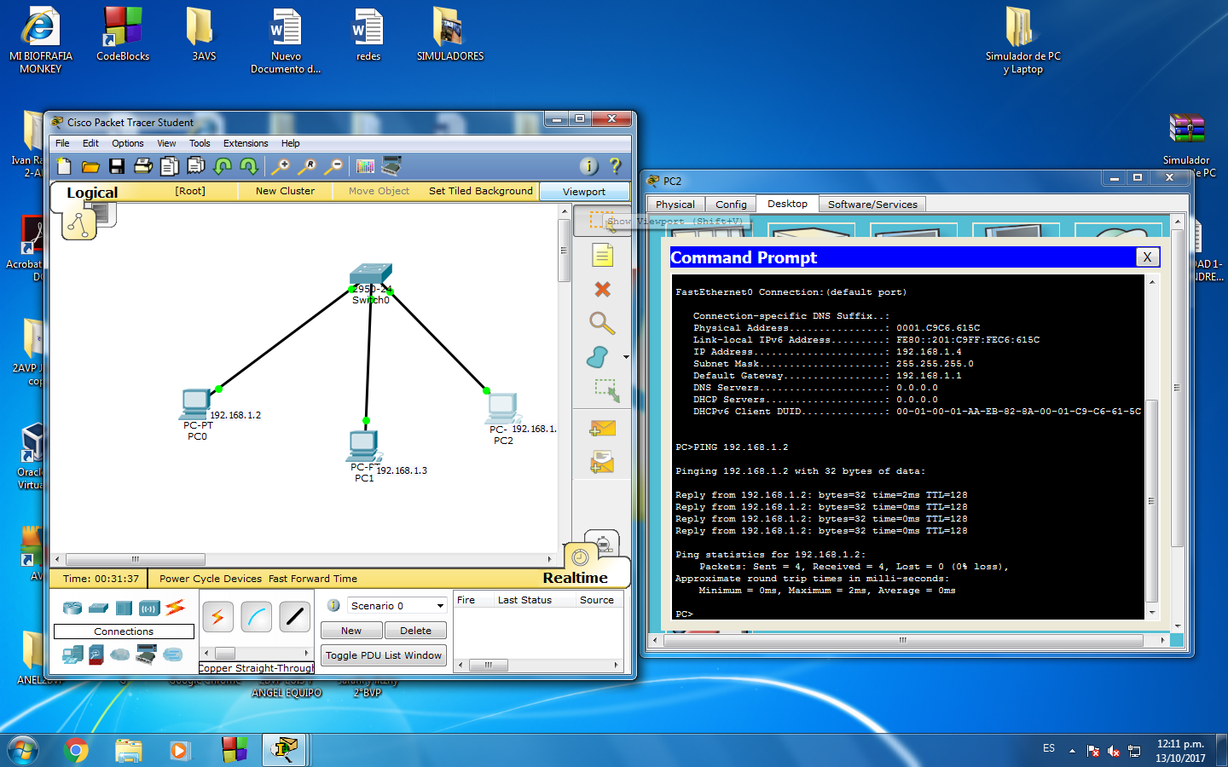The image size is (1228, 767).
Task: Use the Inspect magnifier tool
Action: (602, 325)
